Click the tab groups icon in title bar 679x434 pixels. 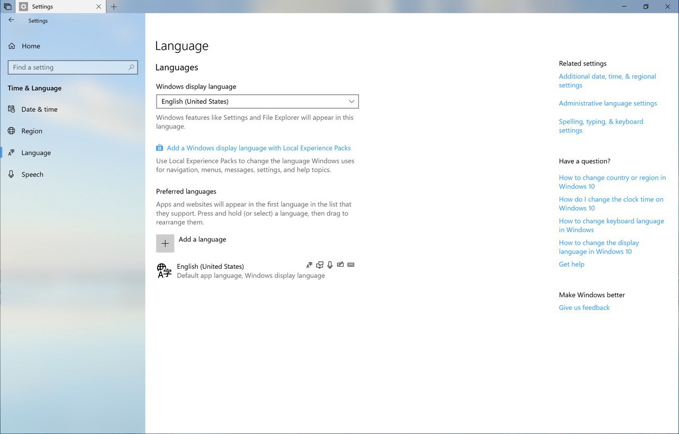(x=7, y=7)
